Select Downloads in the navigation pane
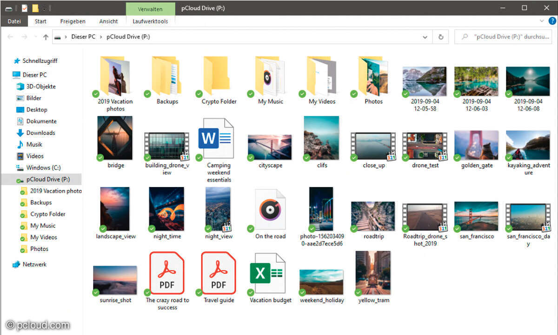Viewport: 558px width, 335px height. pyautogui.click(x=40, y=133)
